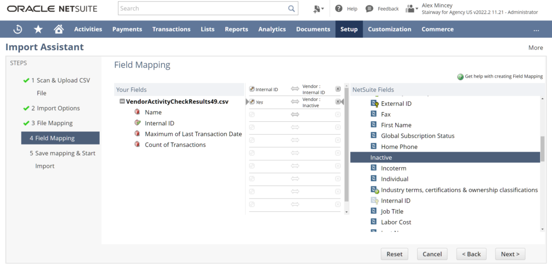Select Incoterm in NetSuite Fields
The height and width of the screenshot is (267, 552).
click(x=393, y=168)
